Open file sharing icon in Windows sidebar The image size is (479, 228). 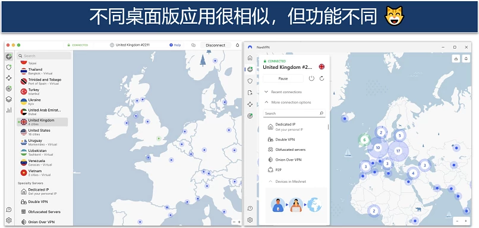pos(250,93)
